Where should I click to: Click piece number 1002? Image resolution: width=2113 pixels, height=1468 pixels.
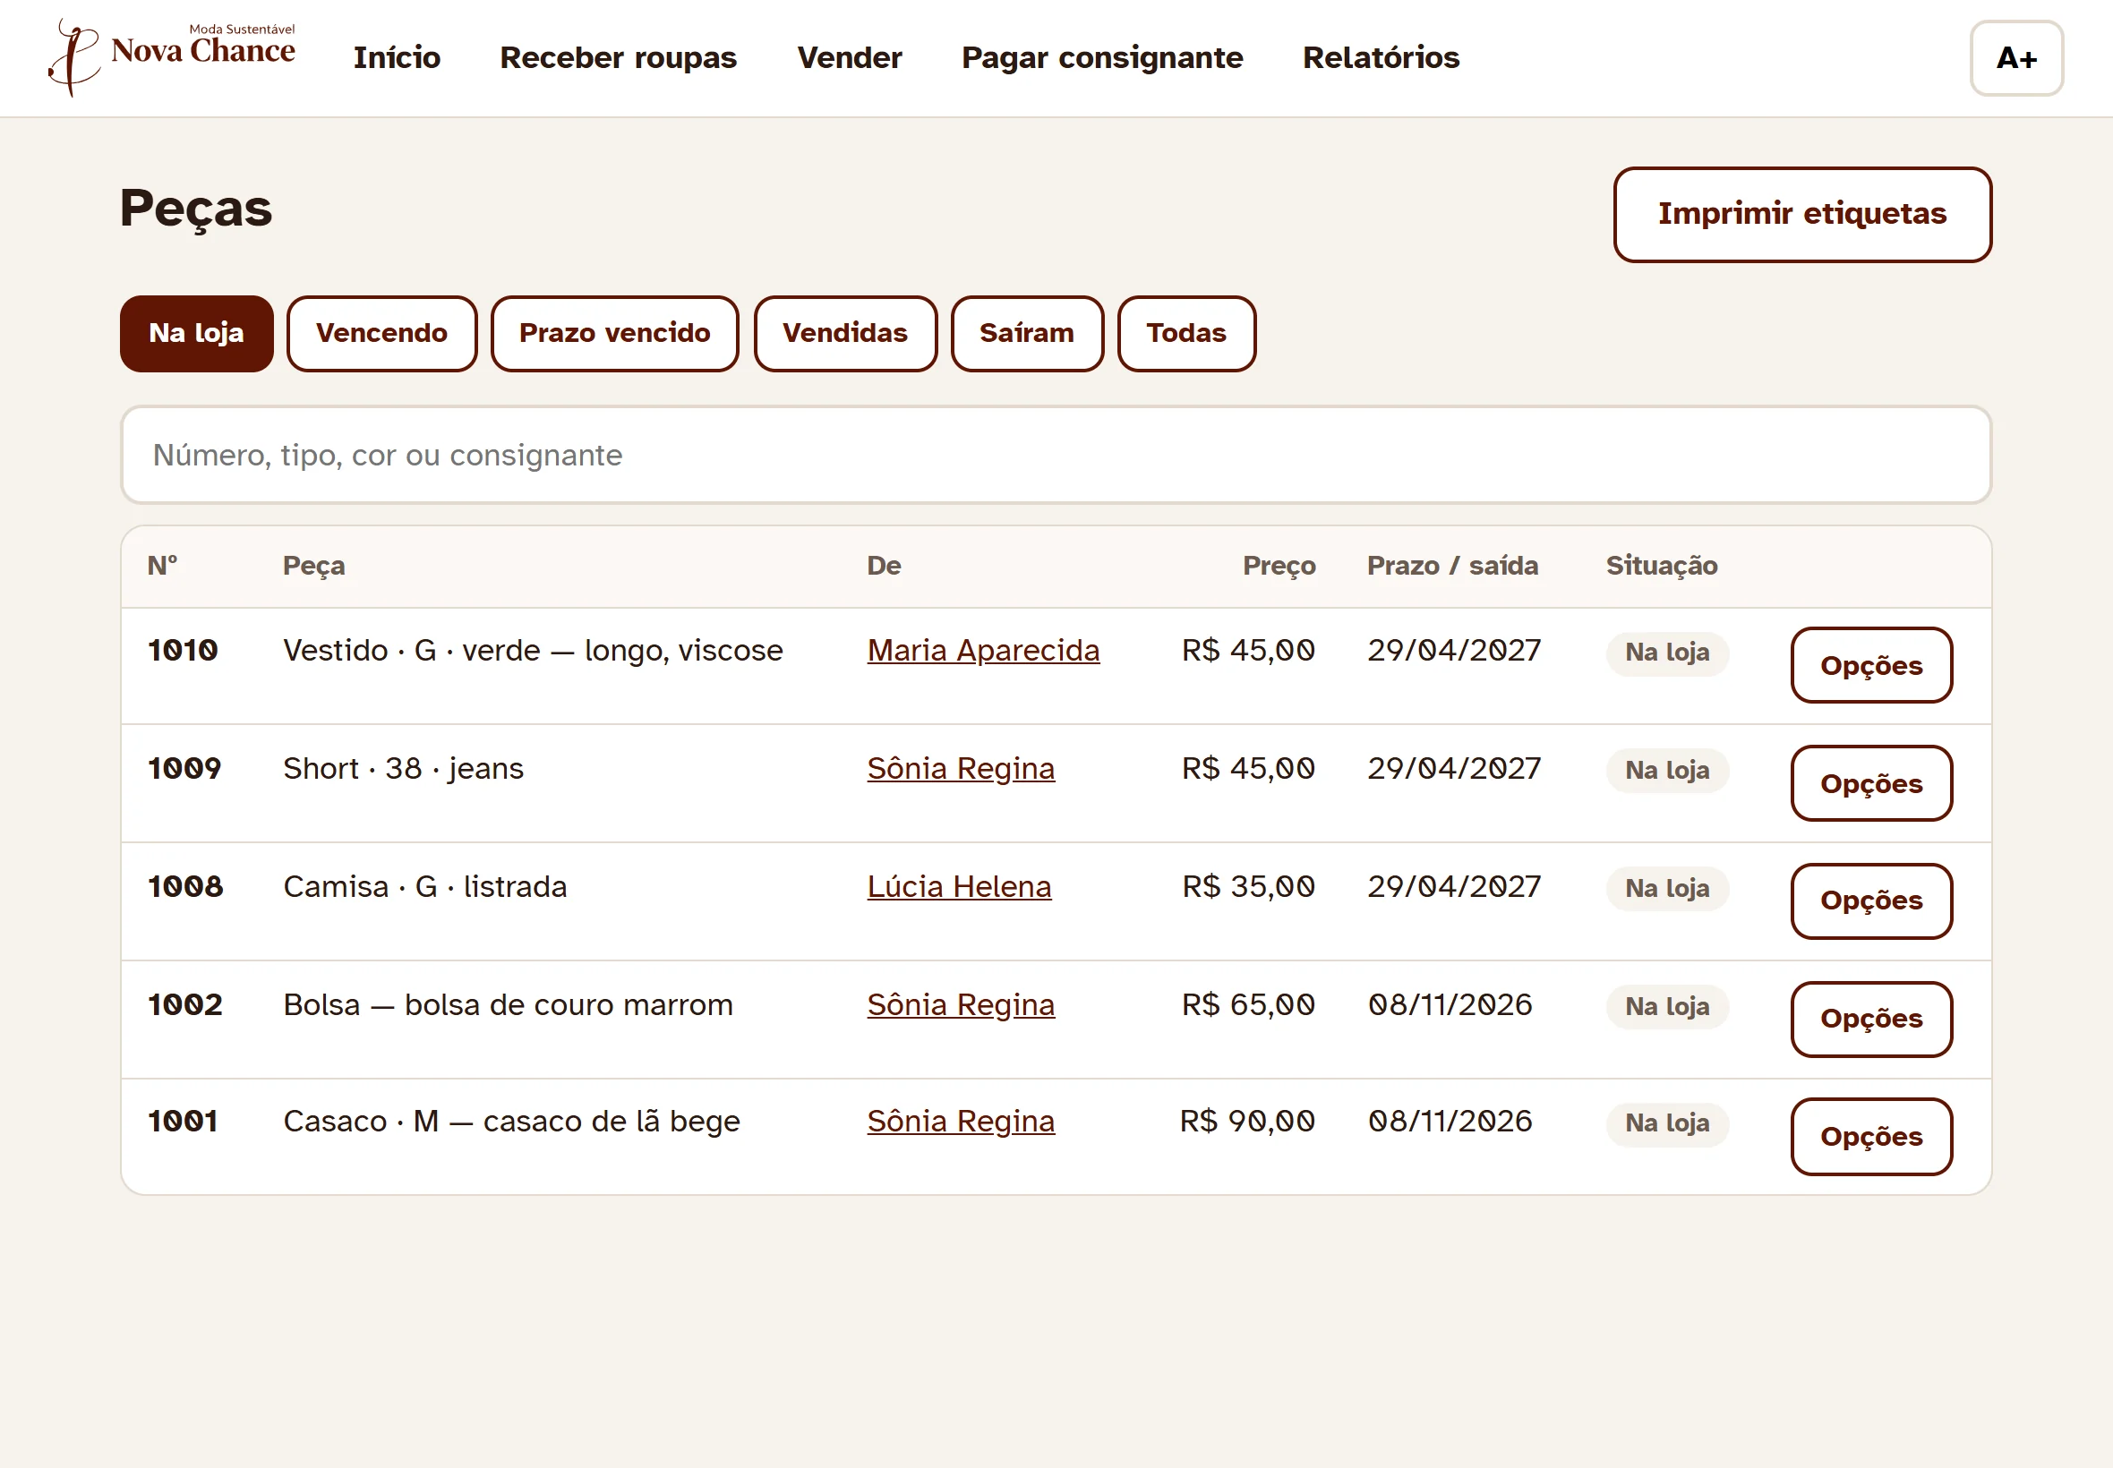coord(185,1004)
